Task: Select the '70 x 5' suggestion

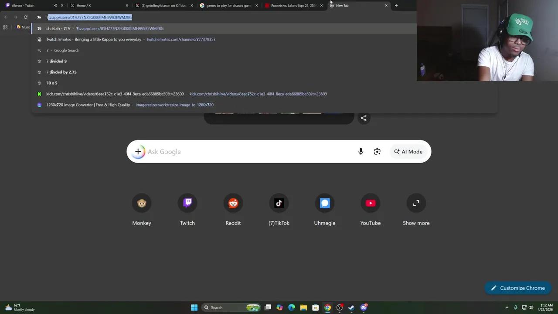Action: (x=265, y=83)
